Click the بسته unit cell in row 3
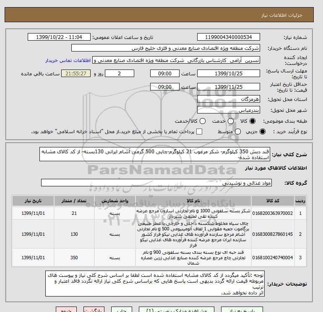The width and height of the screenshot is (323, 312). click(115, 258)
